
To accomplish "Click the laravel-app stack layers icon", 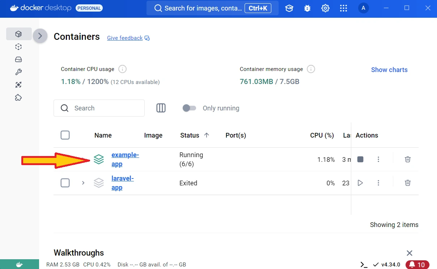I will pyautogui.click(x=99, y=183).
